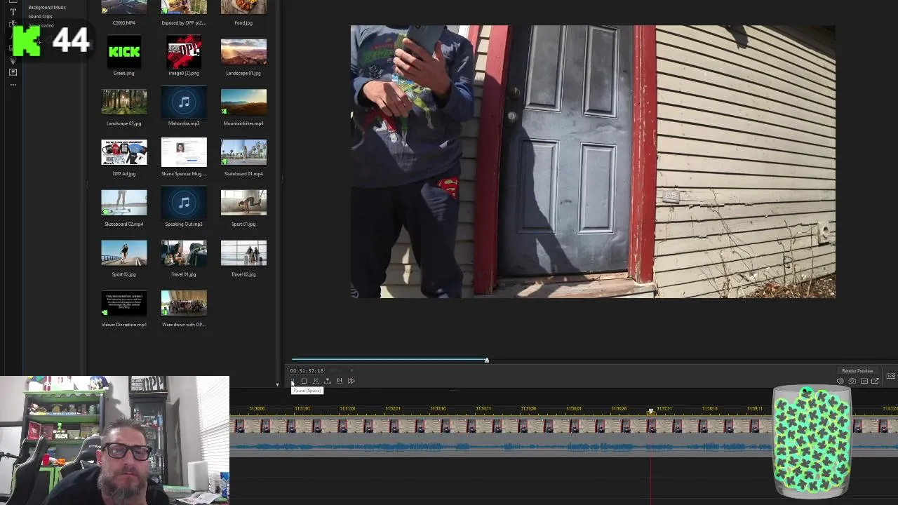Viewport: 898px width, 505px height.
Task: Undock the preview window
Action: (876, 380)
